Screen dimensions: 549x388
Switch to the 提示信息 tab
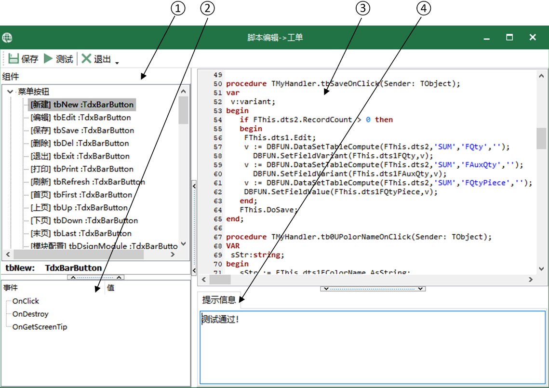[x=219, y=300]
